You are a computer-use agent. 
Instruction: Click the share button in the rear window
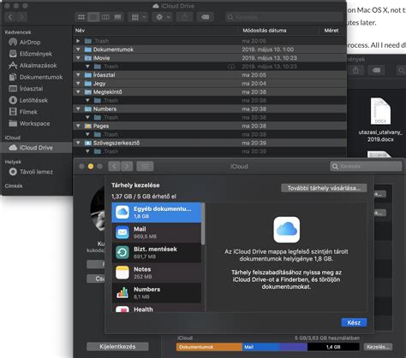click(355, 70)
